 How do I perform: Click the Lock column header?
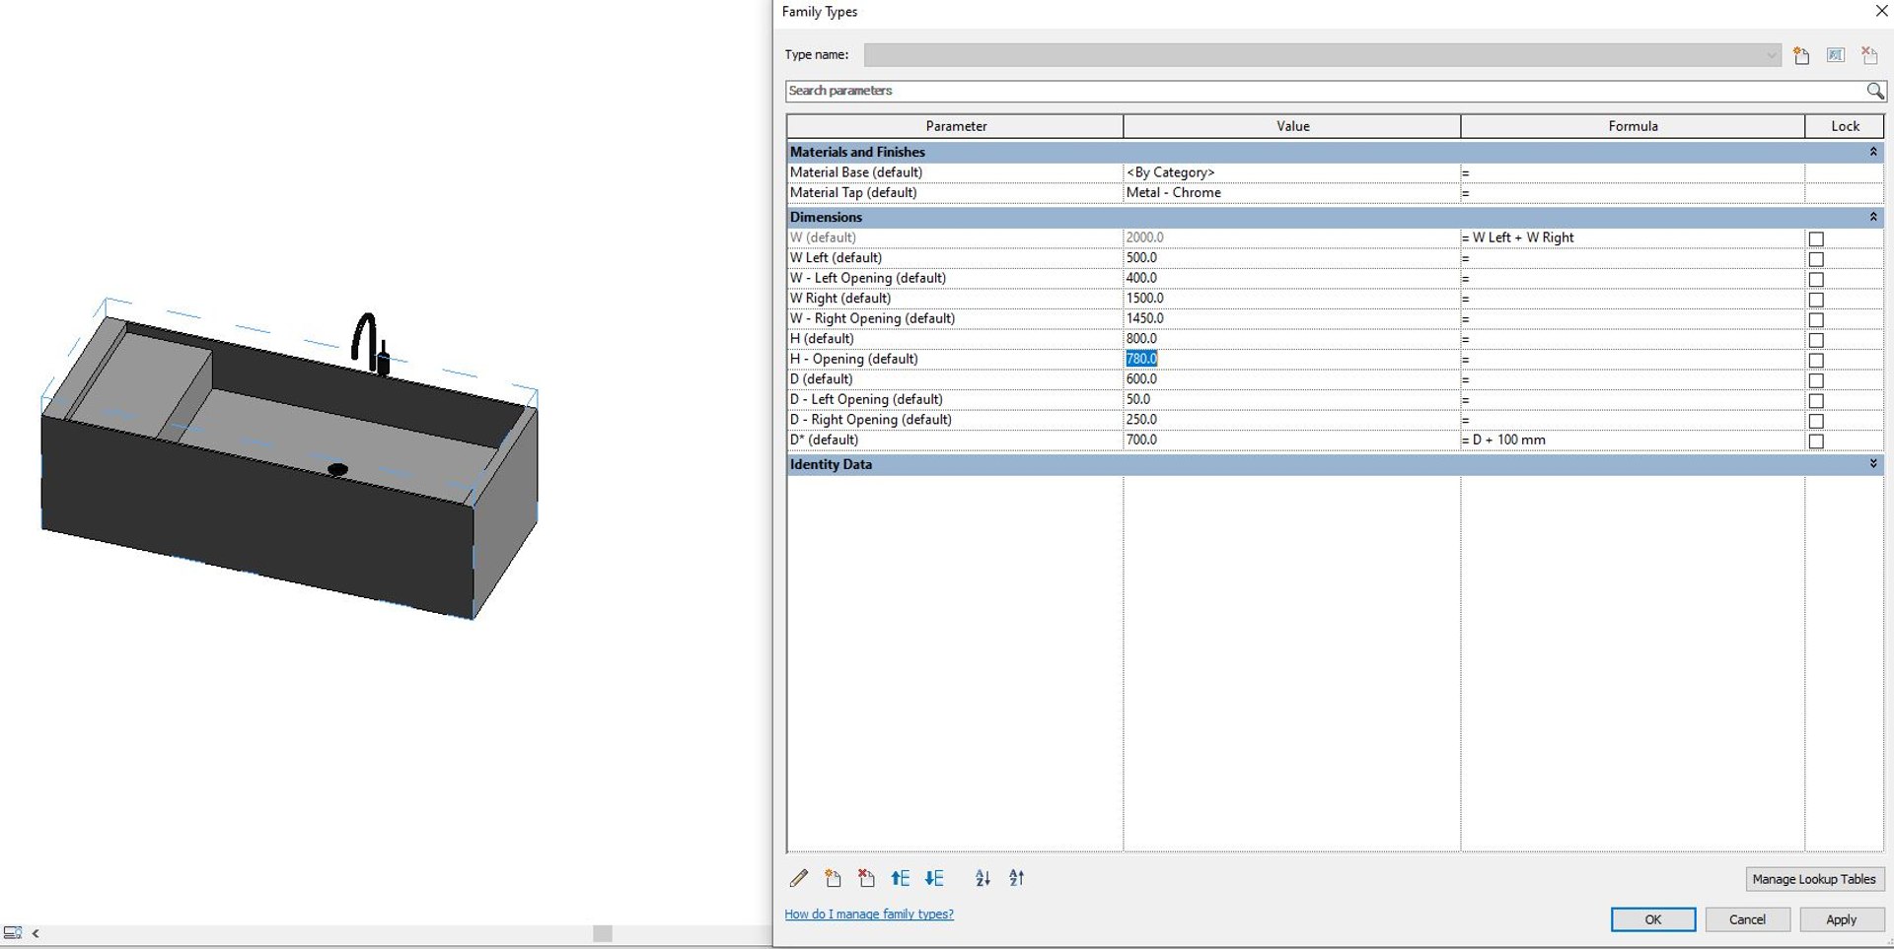coord(1845,126)
